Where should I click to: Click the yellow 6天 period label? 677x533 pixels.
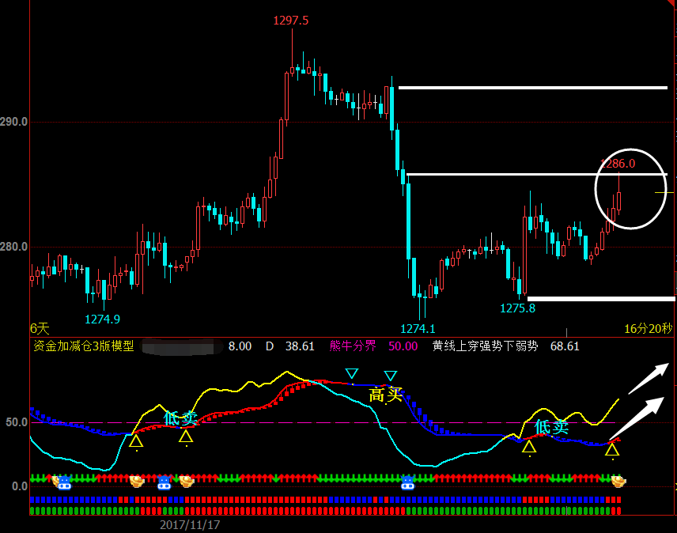40,329
